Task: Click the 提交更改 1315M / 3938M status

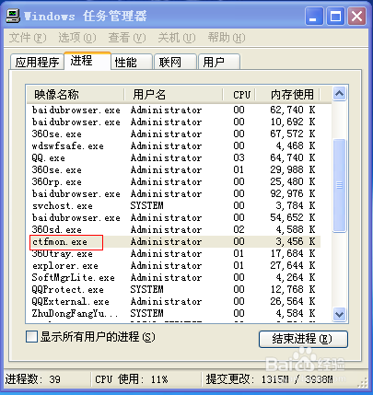Action: 270,379
